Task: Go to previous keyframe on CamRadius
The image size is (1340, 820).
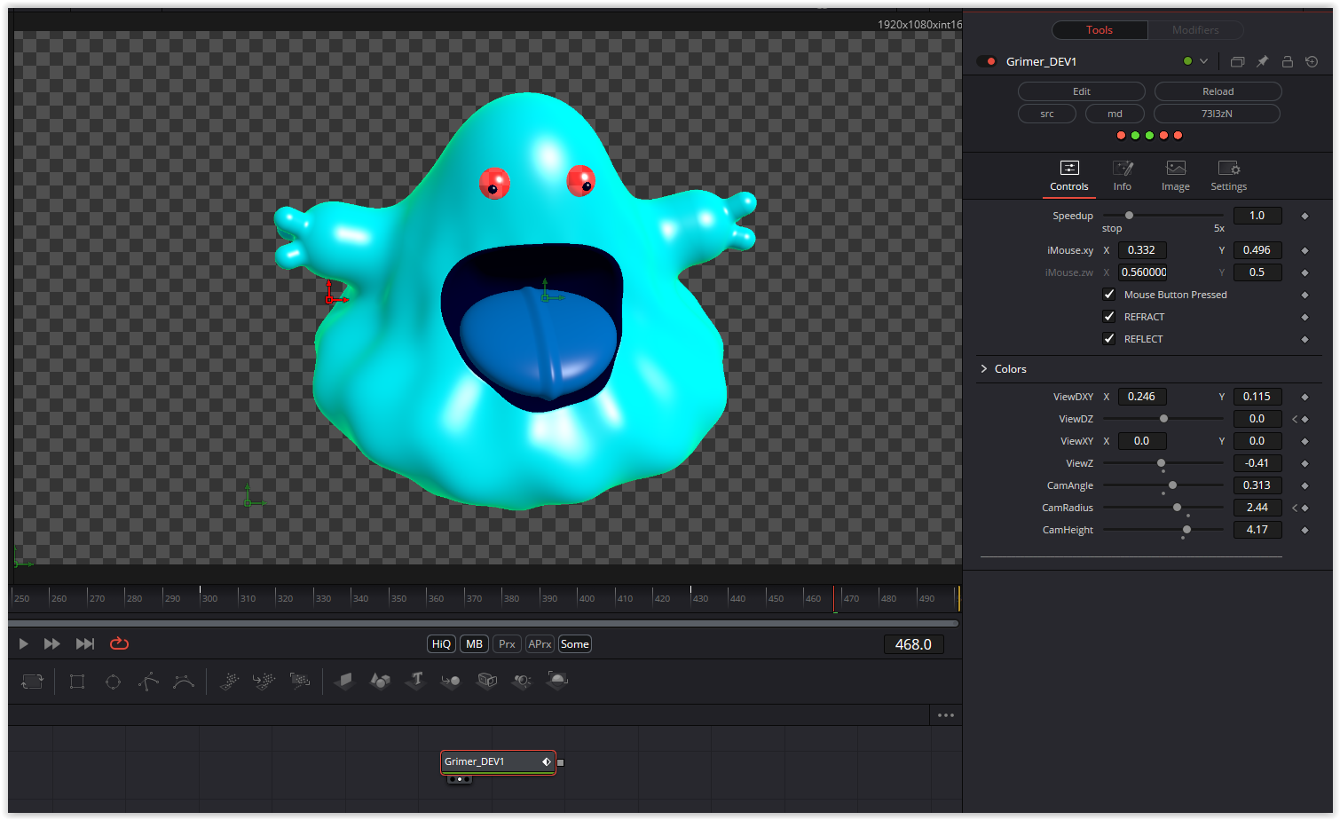Action: pos(1295,508)
